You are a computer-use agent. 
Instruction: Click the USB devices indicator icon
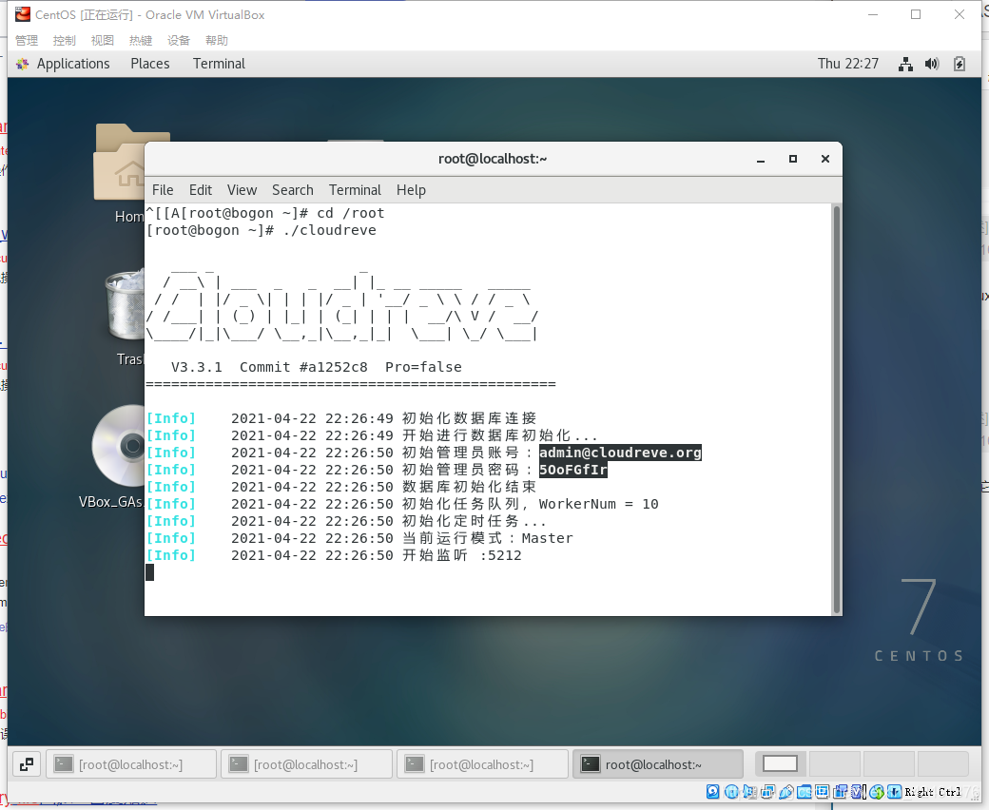pos(785,792)
